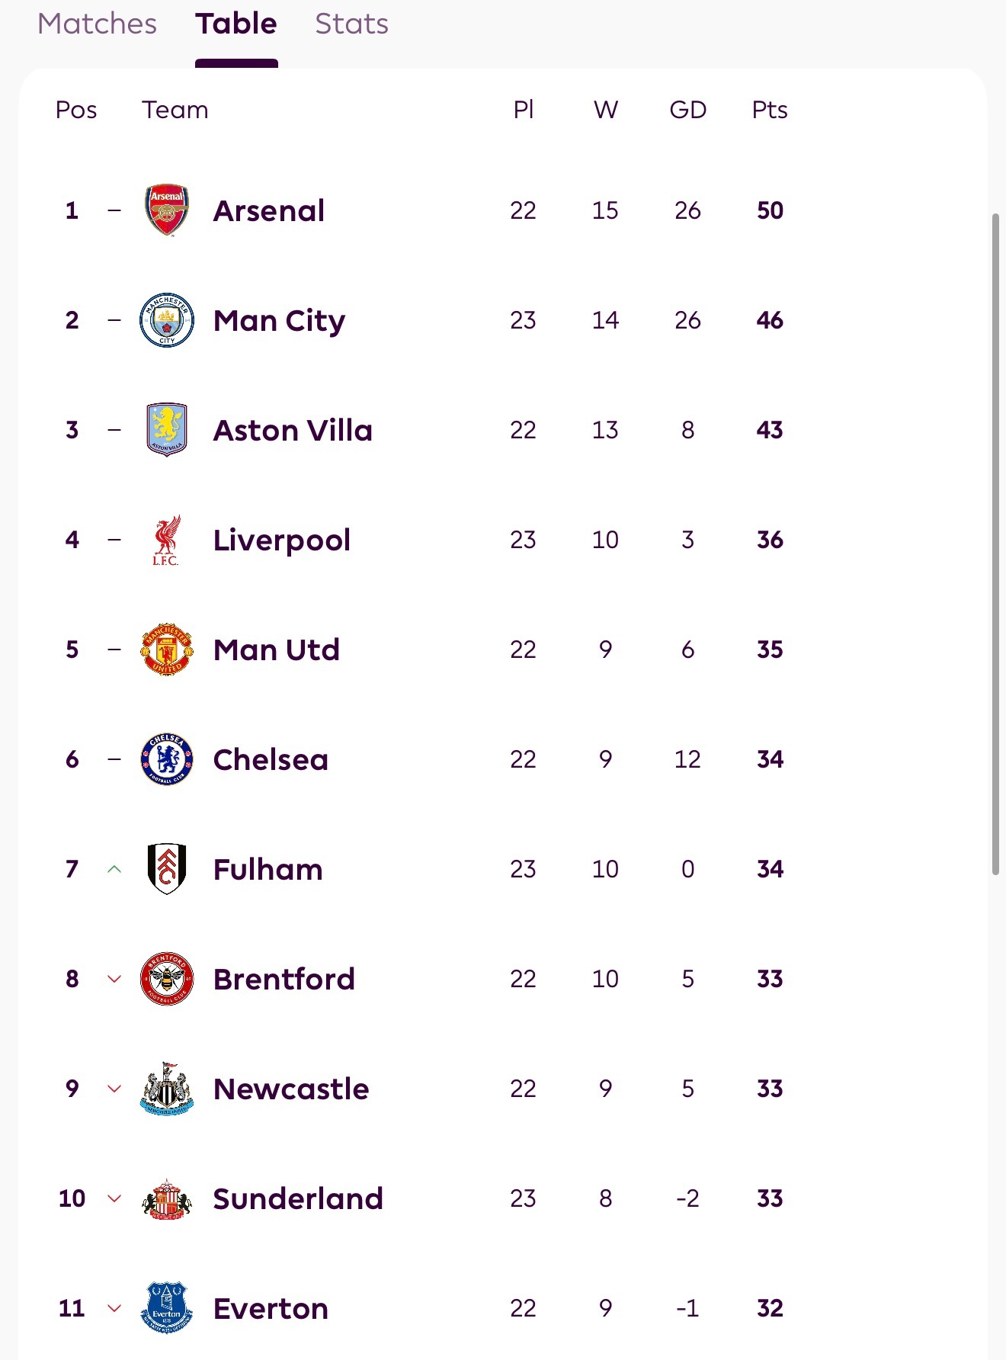Screen dimensions: 1006x1360
Task: Select the Brentford bee badge
Action: pos(167,979)
